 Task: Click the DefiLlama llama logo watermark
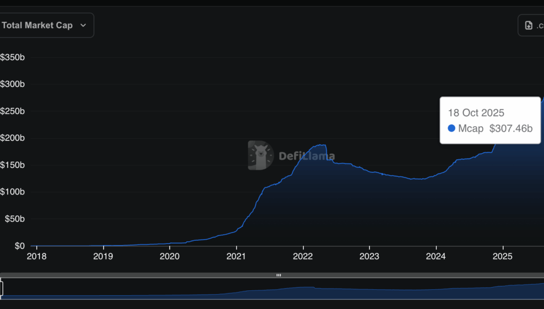tap(261, 156)
